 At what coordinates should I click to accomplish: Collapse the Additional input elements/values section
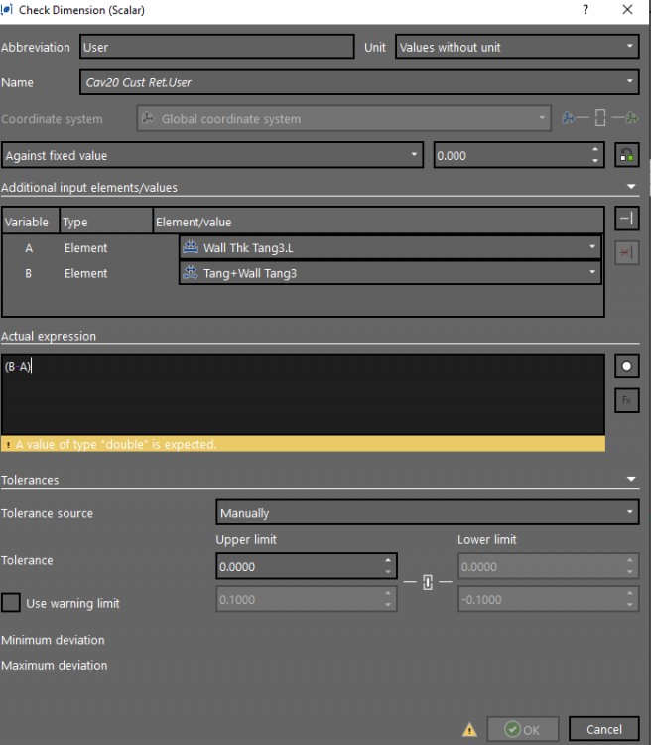(631, 187)
